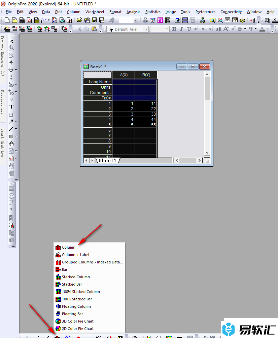
Task: Choose 2D Color Pie Chart
Action: [x=90, y=329]
